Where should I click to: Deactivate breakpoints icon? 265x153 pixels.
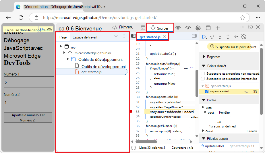[244, 37]
